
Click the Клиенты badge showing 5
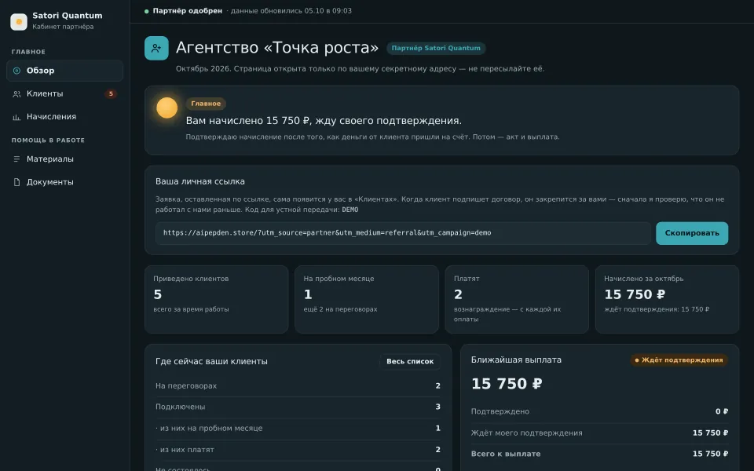point(111,93)
